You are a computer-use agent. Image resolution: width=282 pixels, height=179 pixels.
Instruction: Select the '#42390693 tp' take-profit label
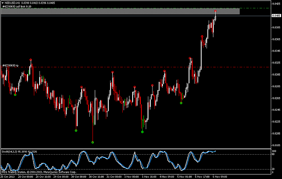coord(10,66)
